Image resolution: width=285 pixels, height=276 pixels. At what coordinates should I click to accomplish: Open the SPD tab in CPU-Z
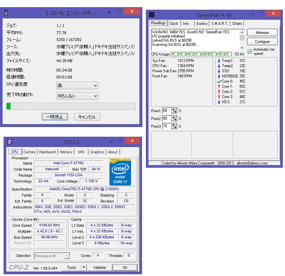coord(81,152)
